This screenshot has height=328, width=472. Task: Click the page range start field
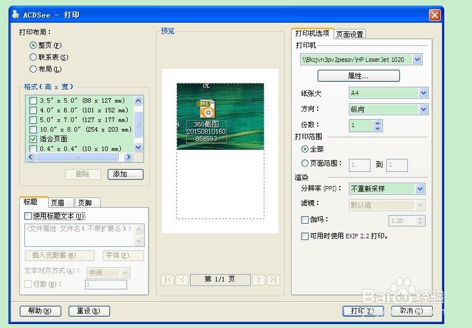point(360,165)
